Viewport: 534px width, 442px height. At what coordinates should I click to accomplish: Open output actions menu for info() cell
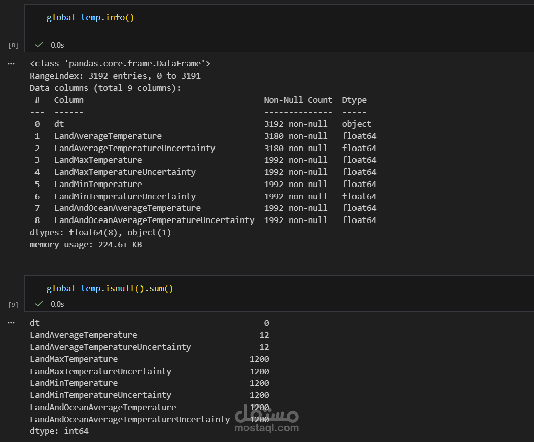pyautogui.click(x=12, y=64)
